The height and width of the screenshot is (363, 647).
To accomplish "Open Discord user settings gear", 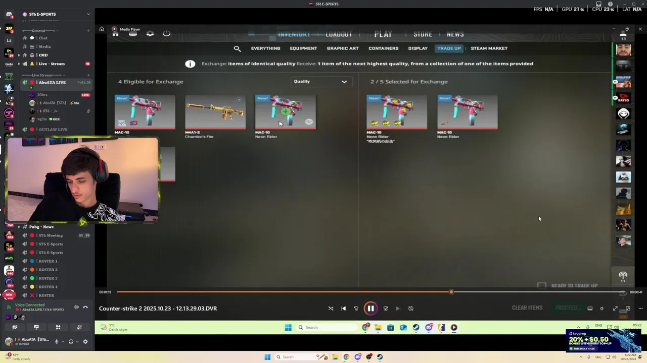I will [85, 341].
